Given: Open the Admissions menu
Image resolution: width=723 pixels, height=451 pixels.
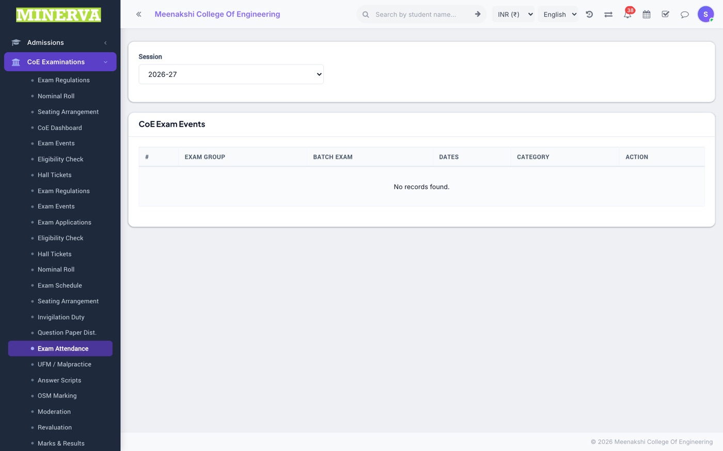Looking at the screenshot, I should click(60, 43).
